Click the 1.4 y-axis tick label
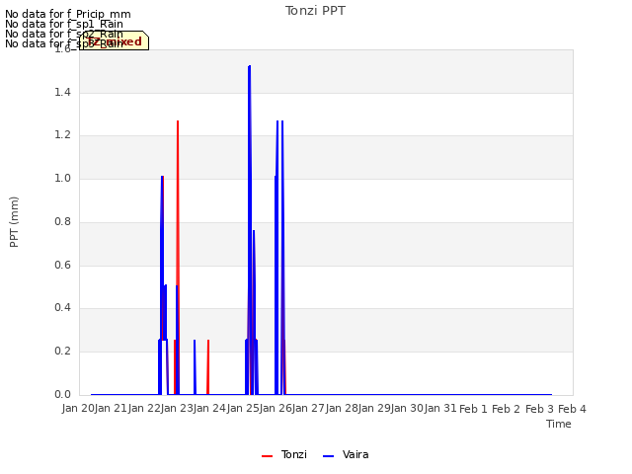The image size is (632, 474). (62, 92)
